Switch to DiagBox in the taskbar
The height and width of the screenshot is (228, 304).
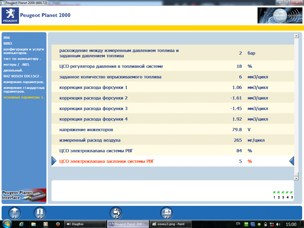click(85, 224)
